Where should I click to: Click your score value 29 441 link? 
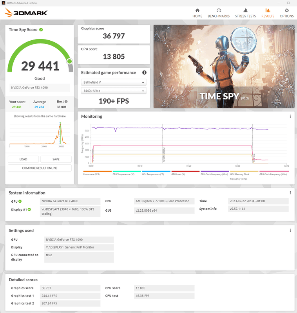coord(16,107)
